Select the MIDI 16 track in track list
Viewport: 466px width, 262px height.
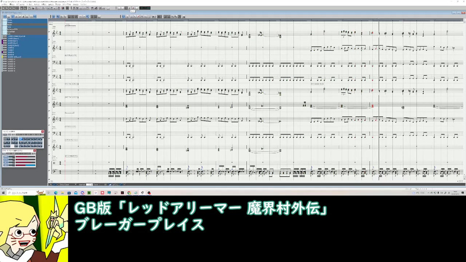[x=25, y=71]
